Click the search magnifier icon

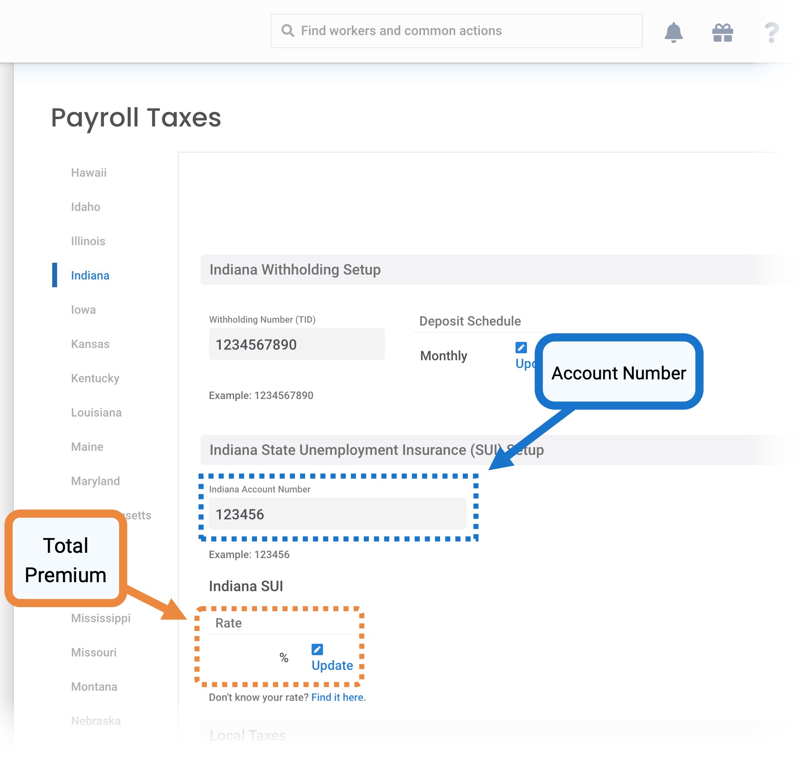[288, 31]
